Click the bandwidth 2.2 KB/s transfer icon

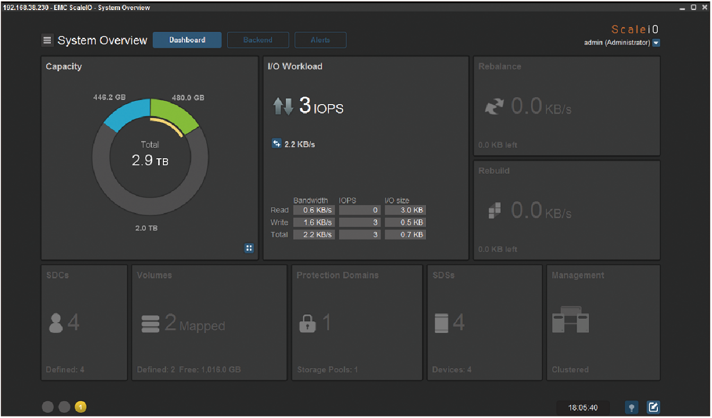(x=276, y=143)
